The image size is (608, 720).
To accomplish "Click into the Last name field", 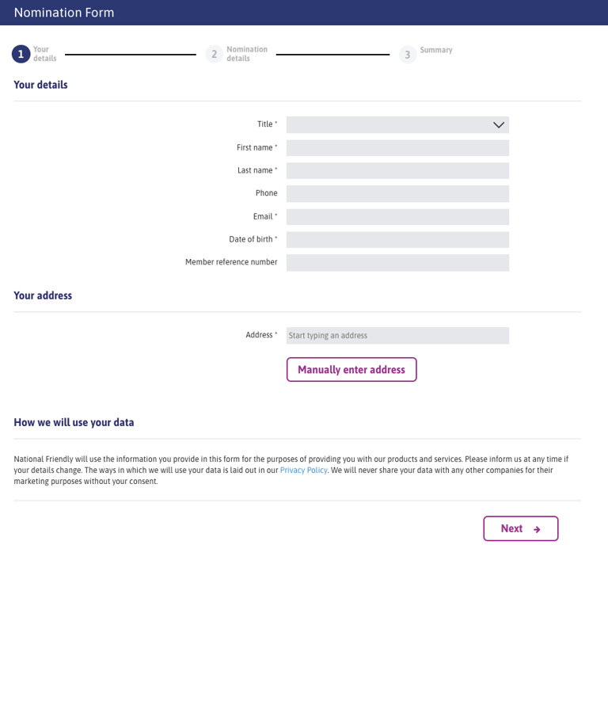I will click(397, 171).
